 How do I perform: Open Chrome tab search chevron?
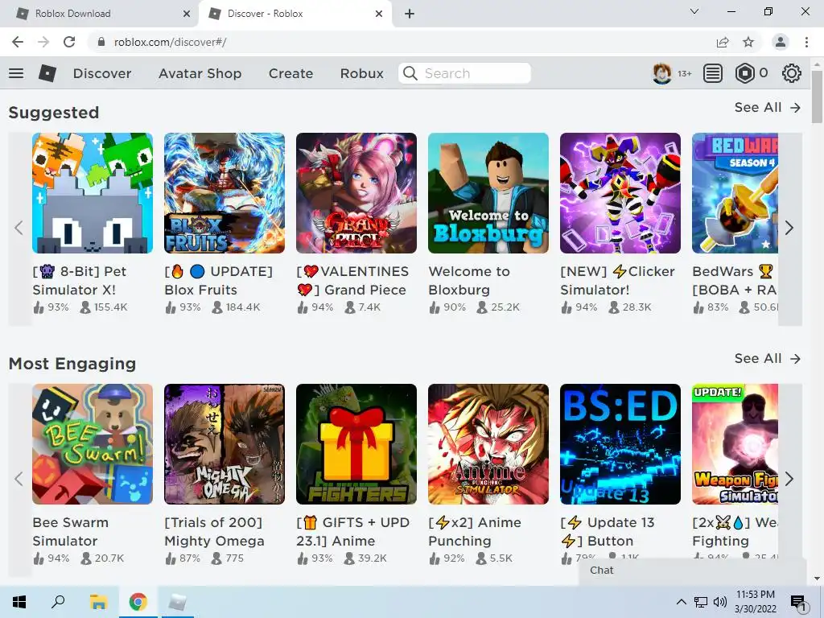pos(694,11)
